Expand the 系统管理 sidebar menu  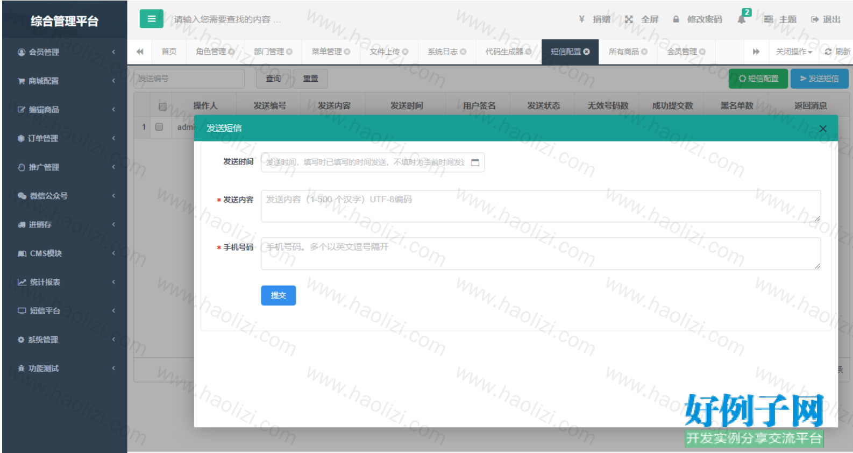(65, 340)
